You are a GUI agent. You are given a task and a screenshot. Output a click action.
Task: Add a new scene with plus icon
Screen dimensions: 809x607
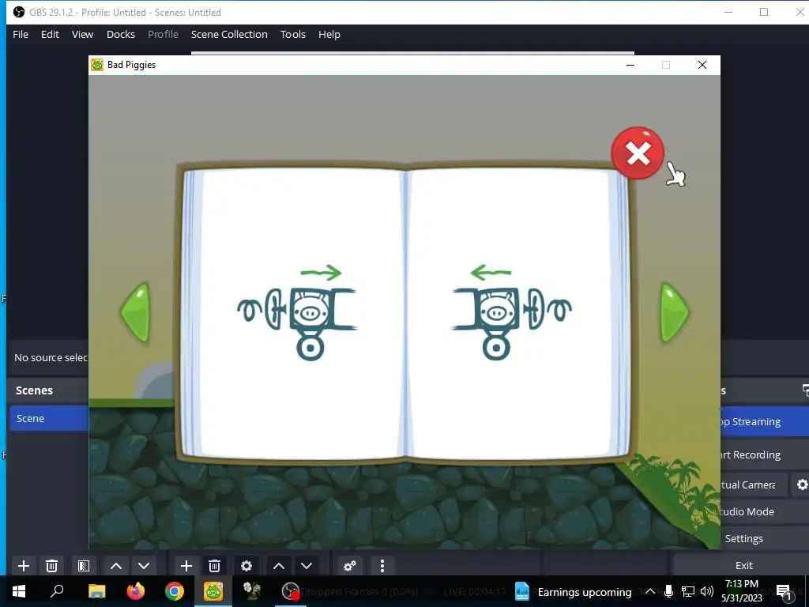coord(23,566)
